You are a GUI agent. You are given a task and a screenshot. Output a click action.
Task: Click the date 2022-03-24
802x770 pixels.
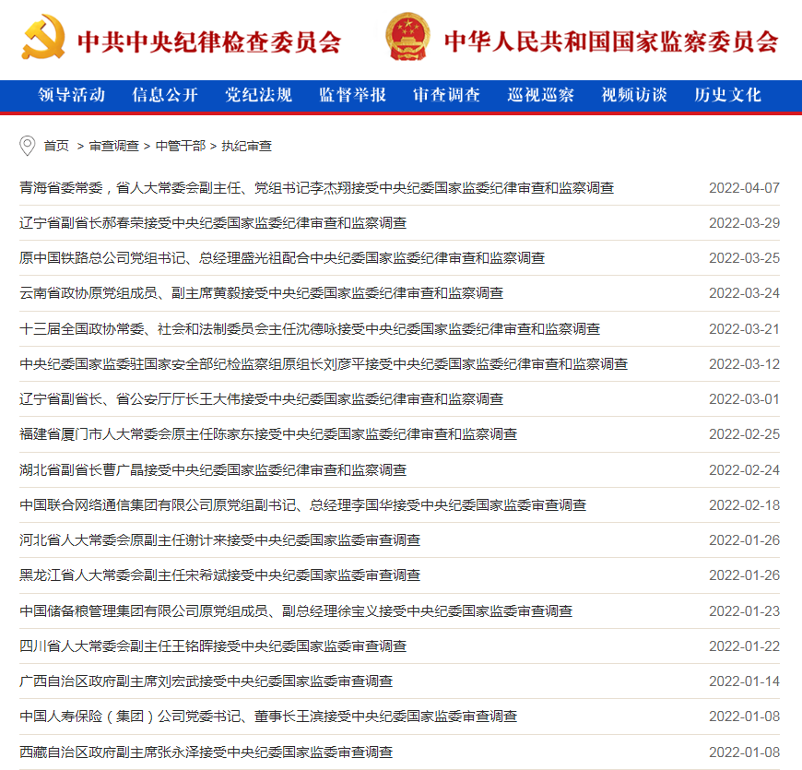[x=744, y=293]
